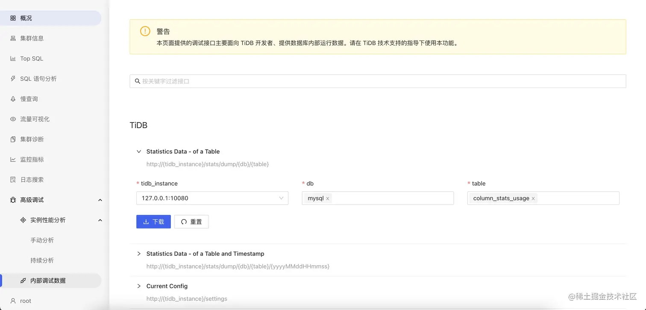Open the tidb_instance dropdown 127.0.0.1:10080
The height and width of the screenshot is (310, 646).
[x=212, y=198]
